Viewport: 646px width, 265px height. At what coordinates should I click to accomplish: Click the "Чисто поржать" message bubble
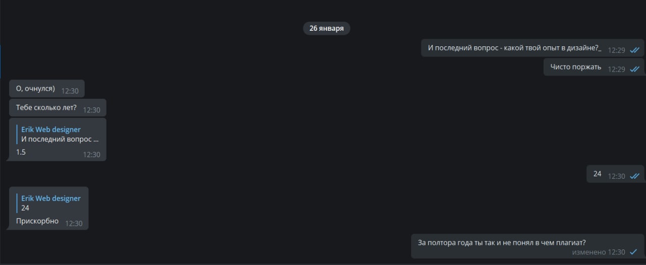594,67
